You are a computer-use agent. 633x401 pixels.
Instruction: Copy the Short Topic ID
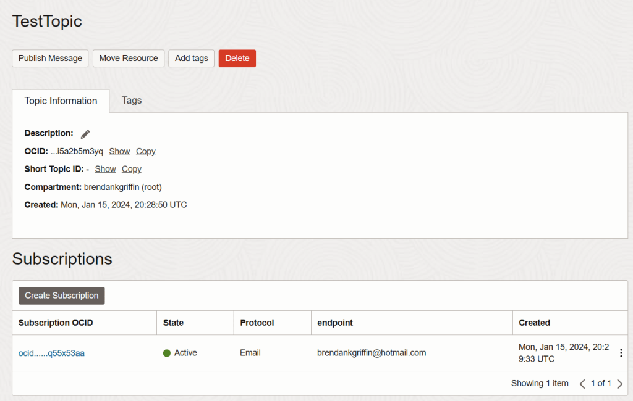click(132, 169)
